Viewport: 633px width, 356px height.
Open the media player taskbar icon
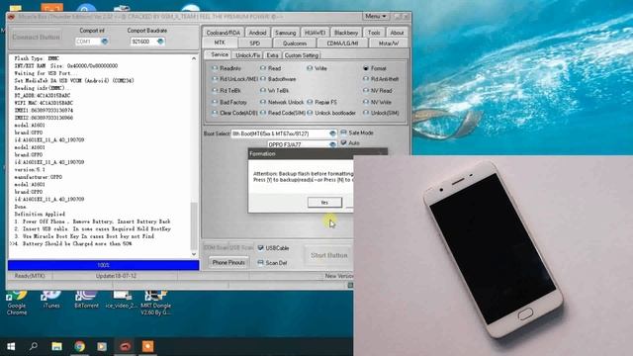click(x=102, y=346)
